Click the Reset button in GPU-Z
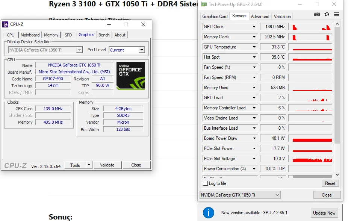The width and height of the screenshot is (351, 221). (330, 183)
